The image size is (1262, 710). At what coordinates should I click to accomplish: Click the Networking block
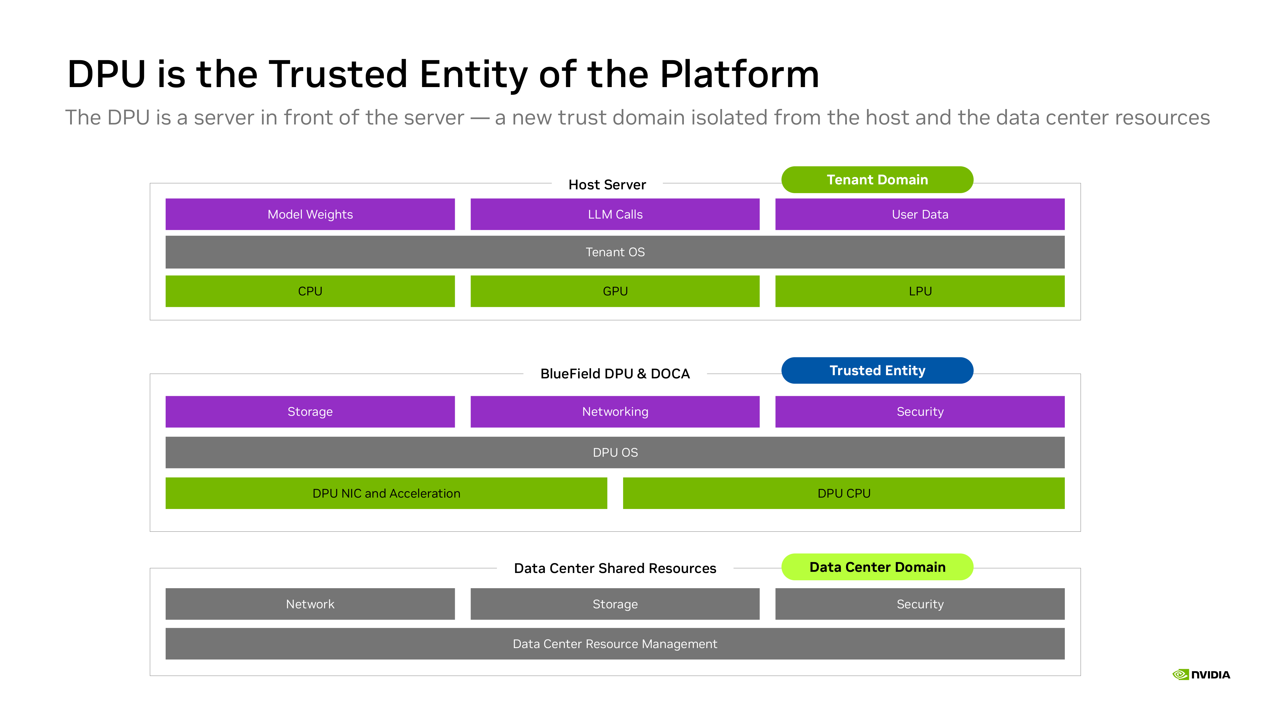615,412
